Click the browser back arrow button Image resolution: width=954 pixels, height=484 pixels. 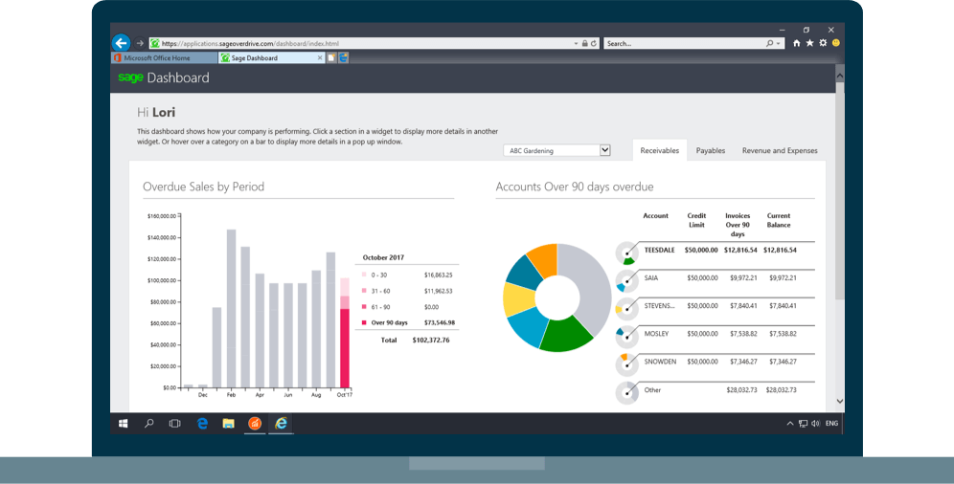(x=121, y=42)
